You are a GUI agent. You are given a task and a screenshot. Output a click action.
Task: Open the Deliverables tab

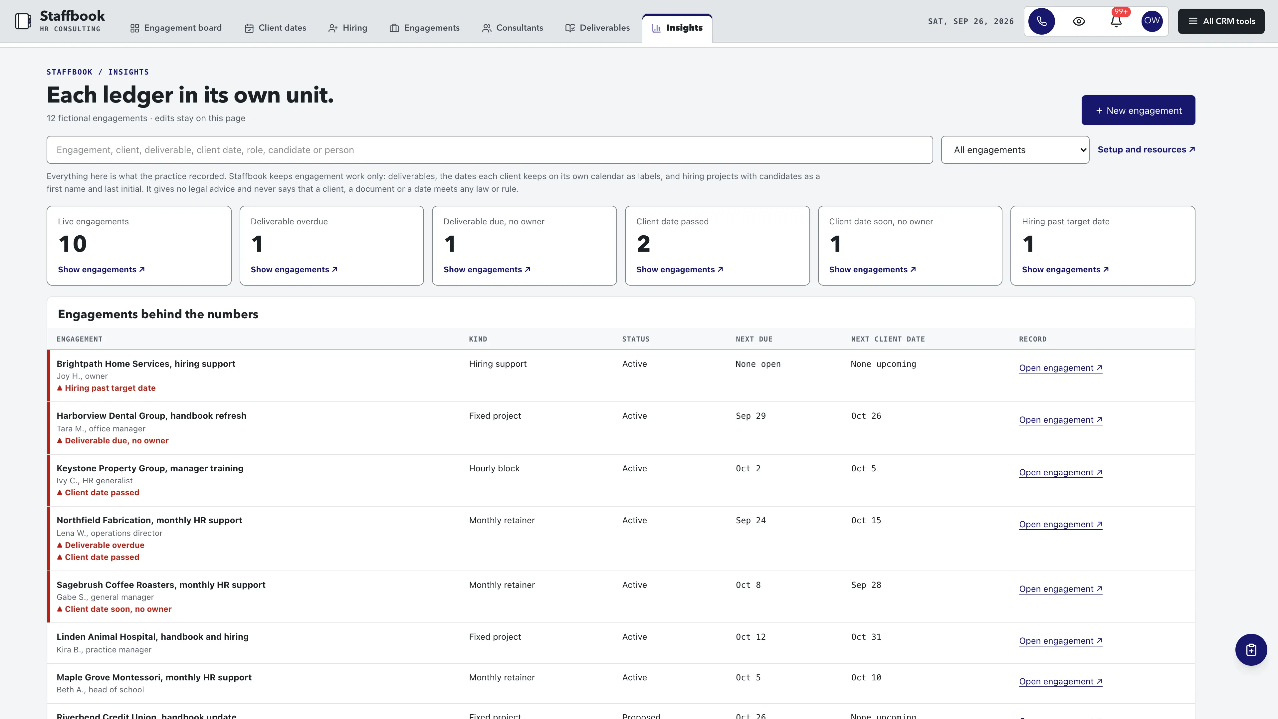click(x=597, y=28)
